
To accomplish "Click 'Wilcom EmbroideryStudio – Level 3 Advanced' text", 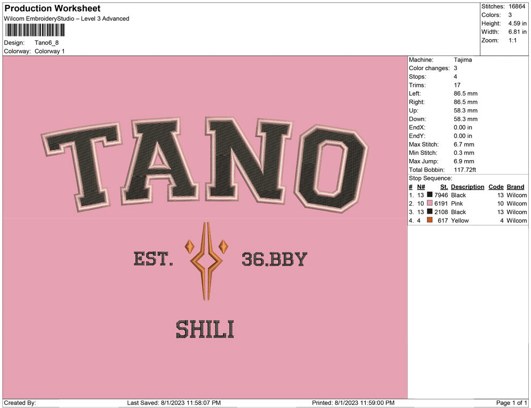I will pyautogui.click(x=67, y=19).
